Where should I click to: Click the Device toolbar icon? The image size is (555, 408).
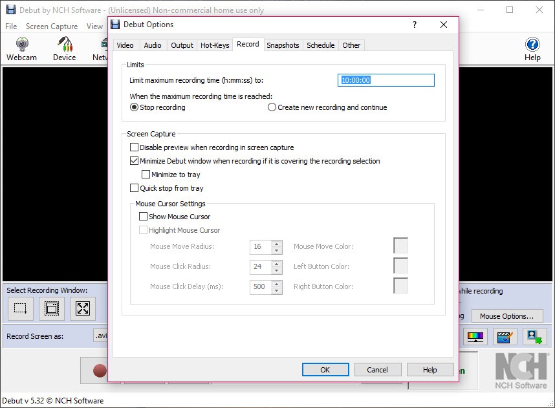pos(65,48)
